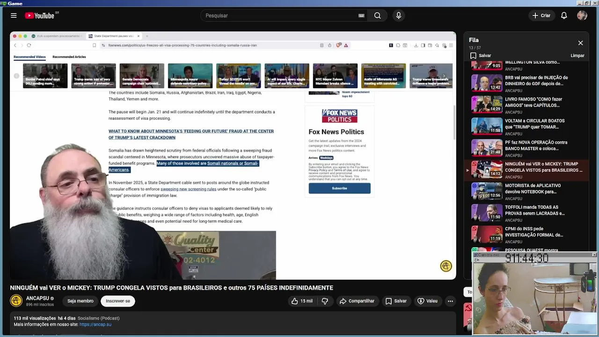Open the Criar create menu
The height and width of the screenshot is (337, 599).
541,15
